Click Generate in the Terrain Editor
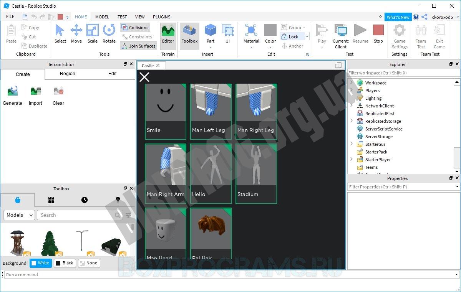Screen dimensions: 461x292 tap(12, 95)
